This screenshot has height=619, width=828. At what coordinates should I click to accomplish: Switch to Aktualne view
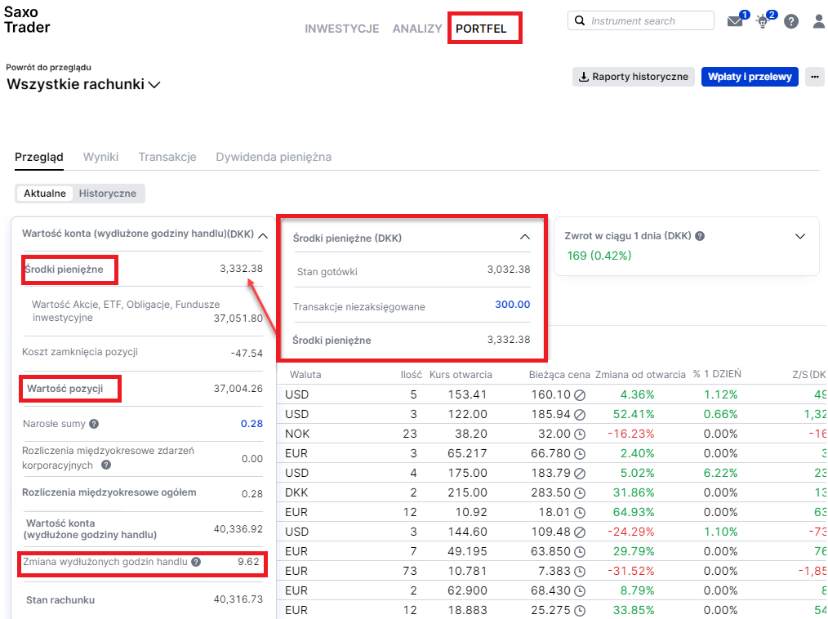45,194
